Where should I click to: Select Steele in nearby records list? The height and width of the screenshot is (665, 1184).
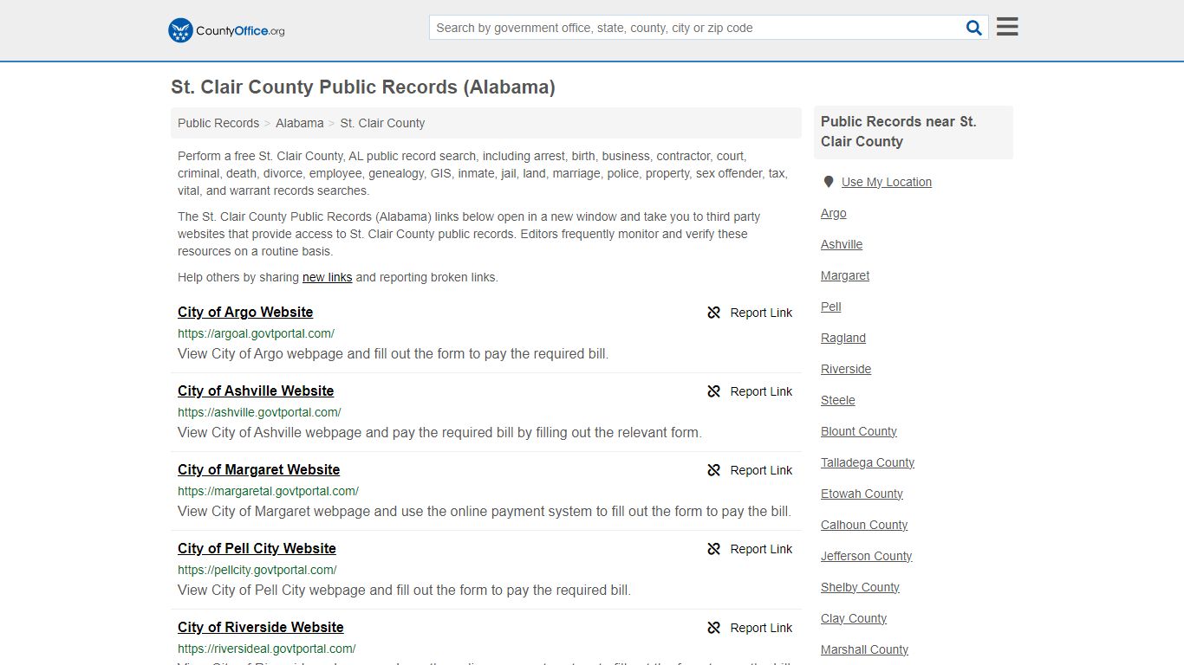[x=838, y=400]
